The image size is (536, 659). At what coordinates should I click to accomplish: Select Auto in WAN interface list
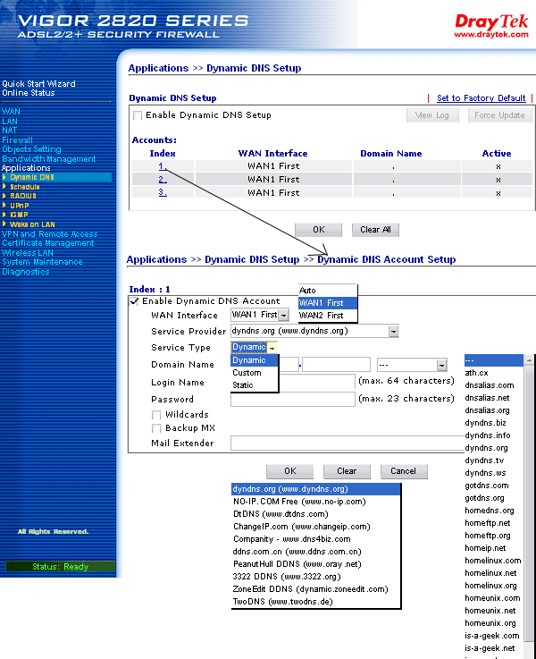pos(327,290)
